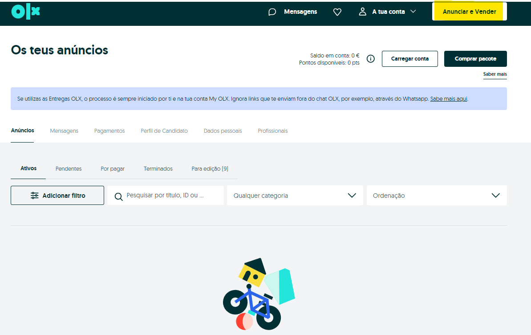Viewport: 531px width, 335px height.
Task: Click the balance info icon
Action: click(x=370, y=59)
